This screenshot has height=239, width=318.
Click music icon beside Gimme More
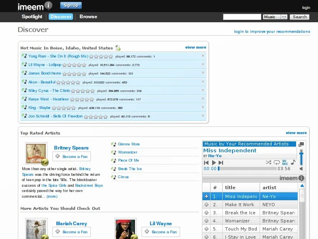(114, 144)
